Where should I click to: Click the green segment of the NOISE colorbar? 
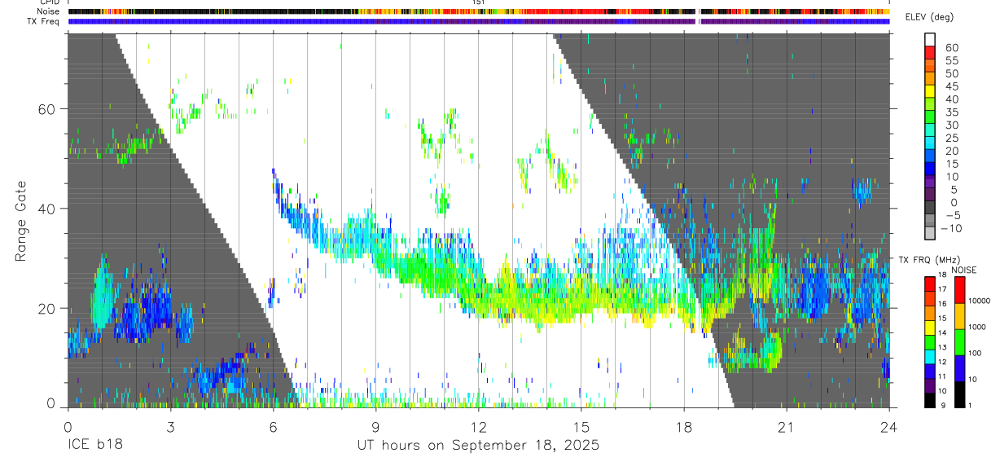pyautogui.click(x=960, y=342)
